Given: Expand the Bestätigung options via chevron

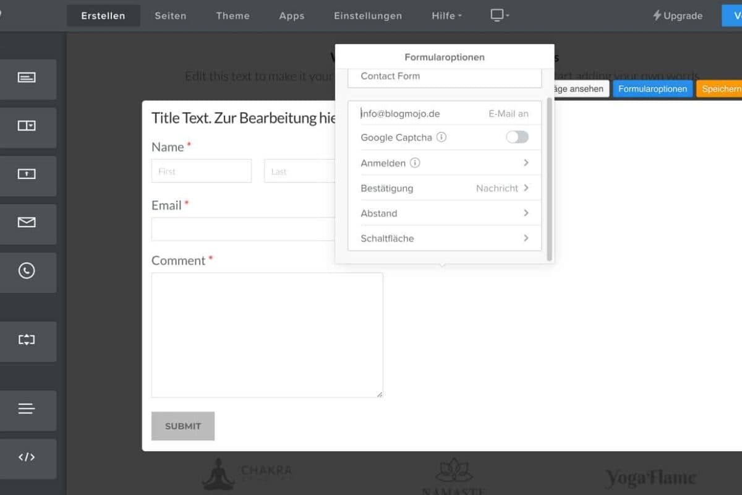Looking at the screenshot, I should [526, 188].
